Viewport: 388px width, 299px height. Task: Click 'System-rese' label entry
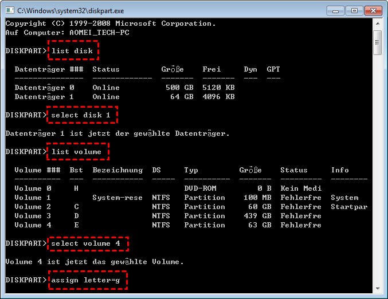click(x=117, y=198)
